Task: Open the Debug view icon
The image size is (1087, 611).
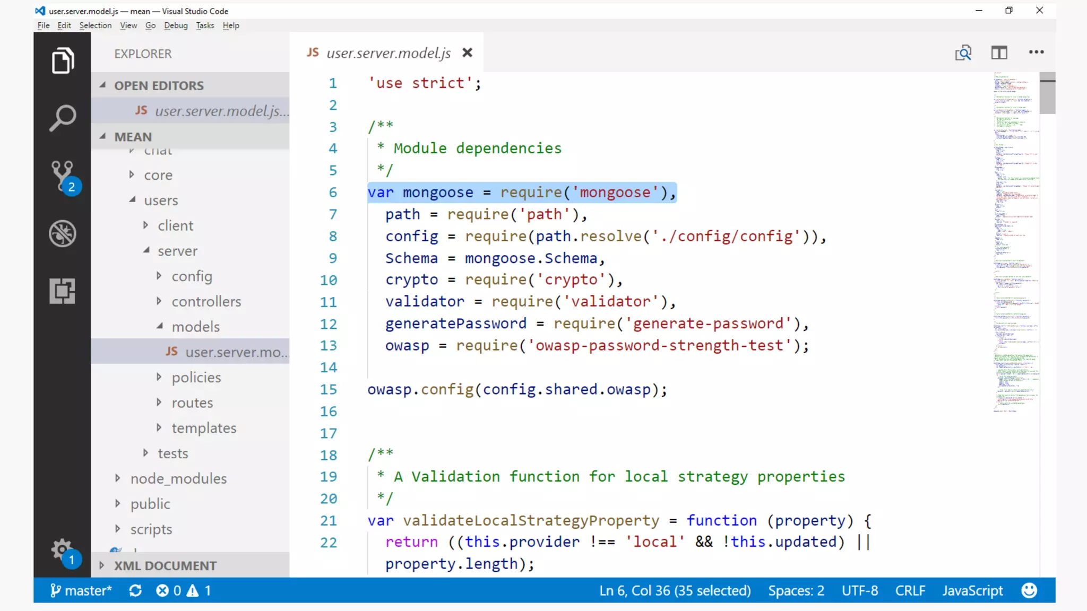Action: 63,233
